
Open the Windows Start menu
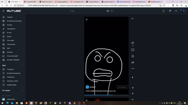coord(2,103)
